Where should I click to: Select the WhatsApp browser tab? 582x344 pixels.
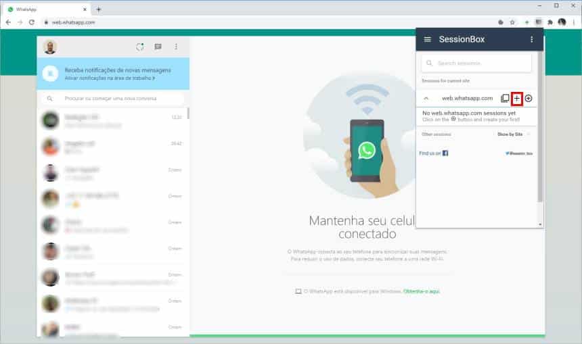point(47,9)
